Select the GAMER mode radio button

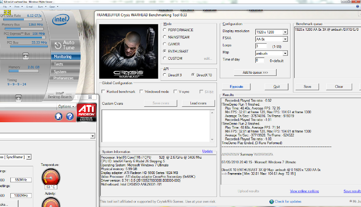click(165, 44)
